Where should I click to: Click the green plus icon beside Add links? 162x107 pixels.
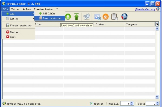40,13
